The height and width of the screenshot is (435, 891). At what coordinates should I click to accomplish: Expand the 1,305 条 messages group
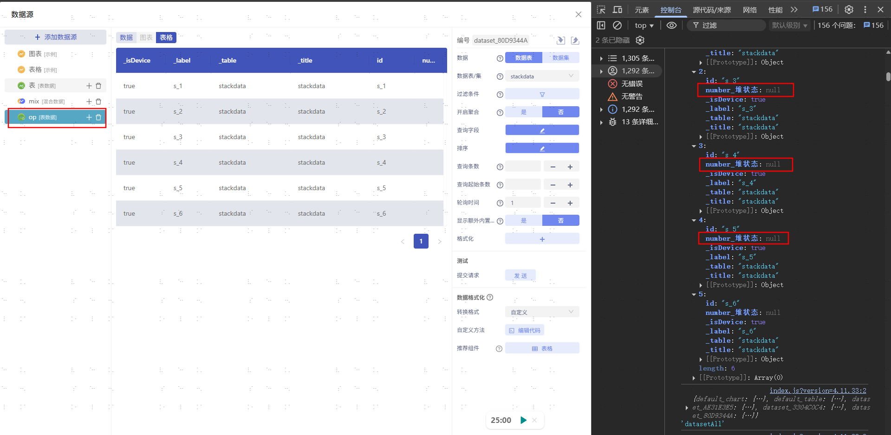601,58
